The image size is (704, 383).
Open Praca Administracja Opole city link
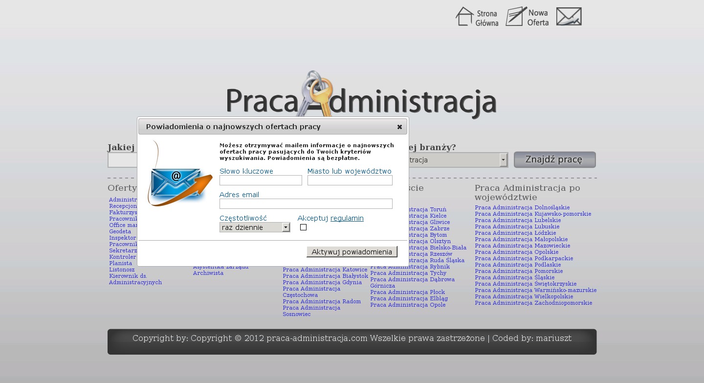[408, 305]
